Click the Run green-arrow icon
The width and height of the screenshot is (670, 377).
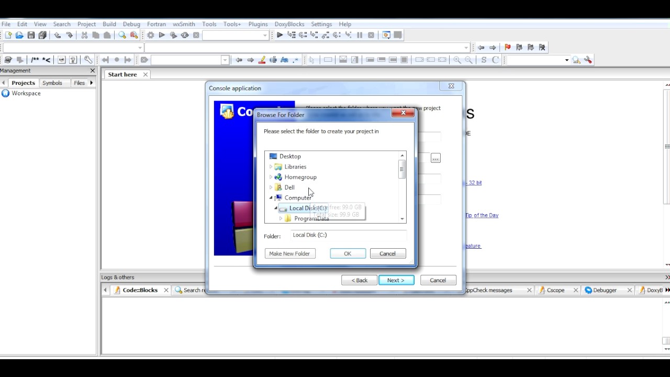(x=162, y=35)
